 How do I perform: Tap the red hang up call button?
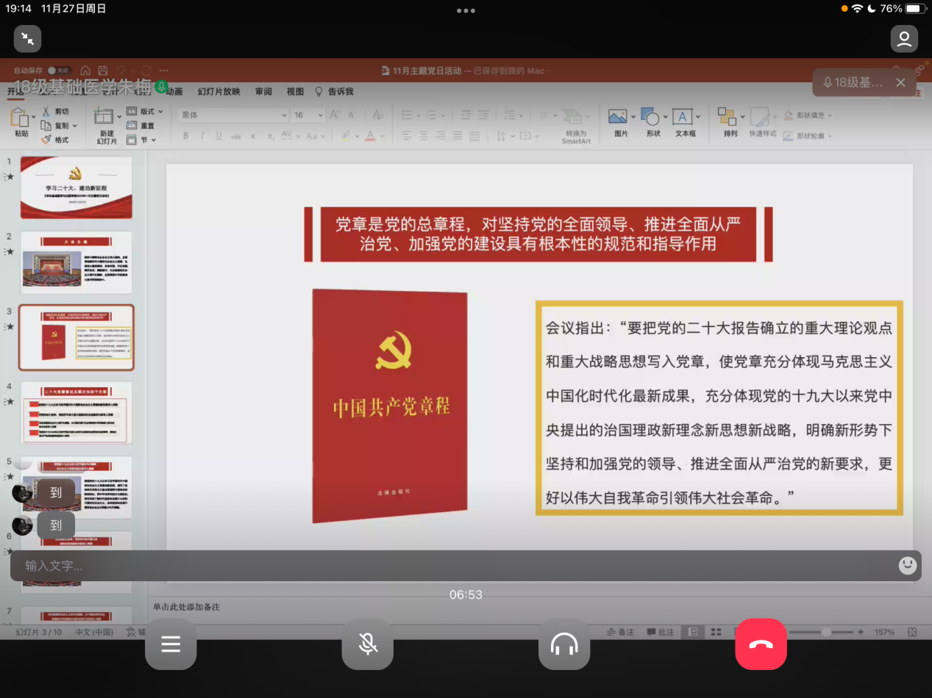click(761, 644)
